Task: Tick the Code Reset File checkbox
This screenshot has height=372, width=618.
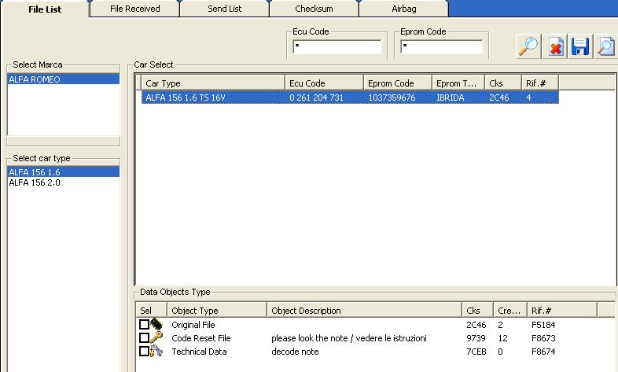Action: click(144, 337)
